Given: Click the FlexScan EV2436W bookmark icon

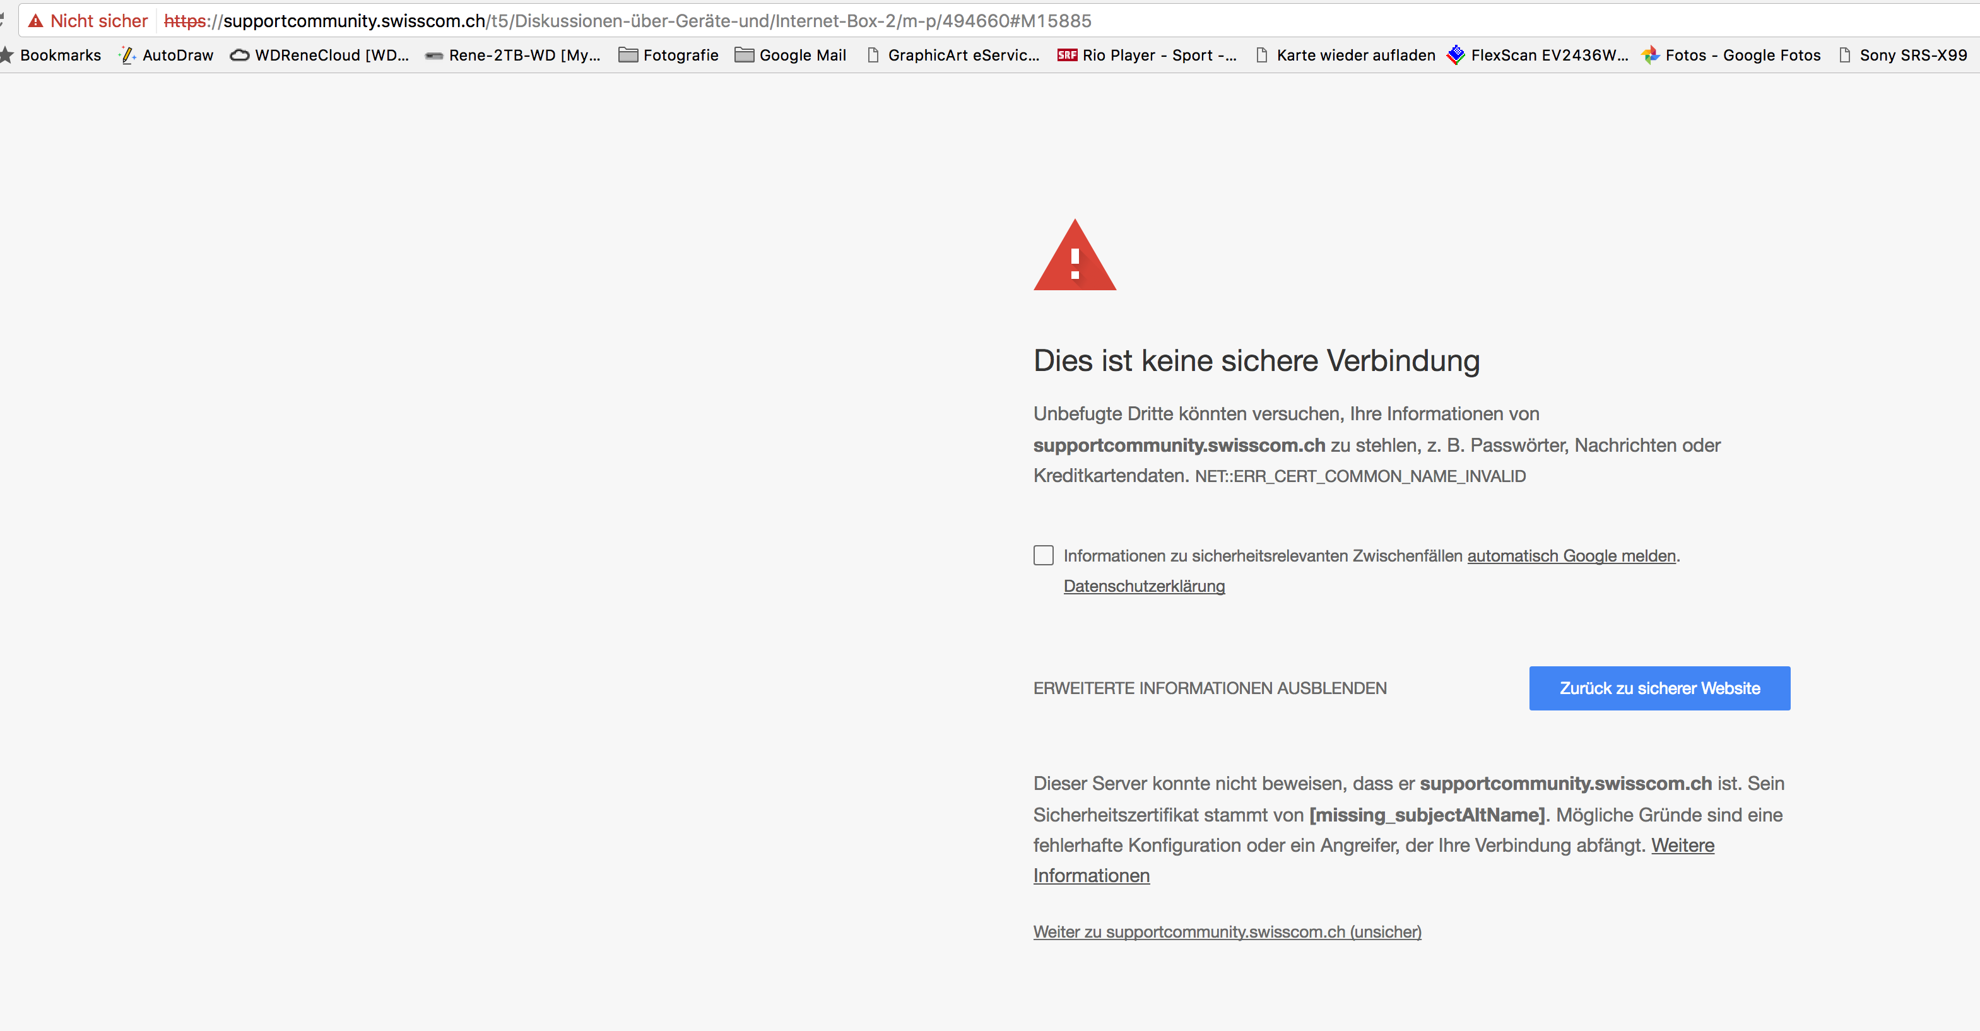Looking at the screenshot, I should pyautogui.click(x=1455, y=55).
